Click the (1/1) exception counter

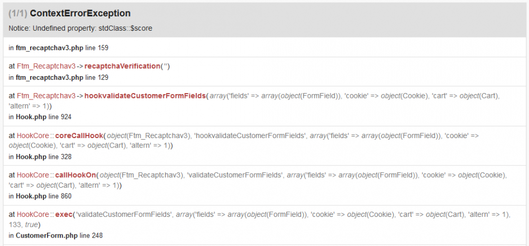(x=18, y=13)
